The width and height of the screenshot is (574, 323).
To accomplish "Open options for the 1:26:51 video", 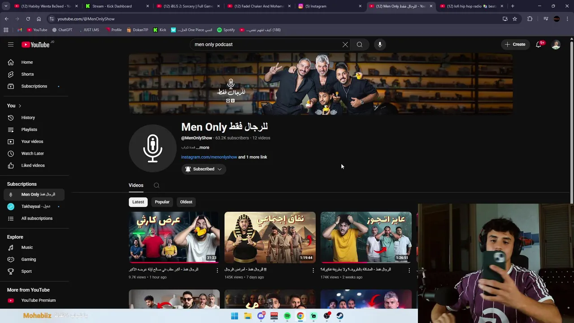I will click(x=409, y=270).
